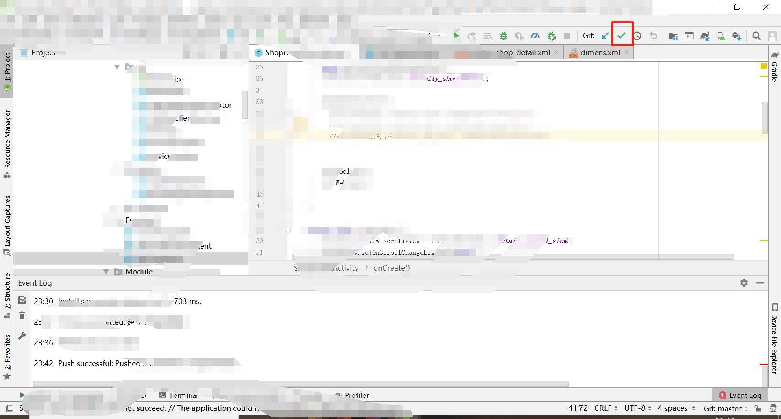Viewport: 781px width, 419px height.
Task: Open Project Structure folder icon
Action: click(x=673, y=36)
